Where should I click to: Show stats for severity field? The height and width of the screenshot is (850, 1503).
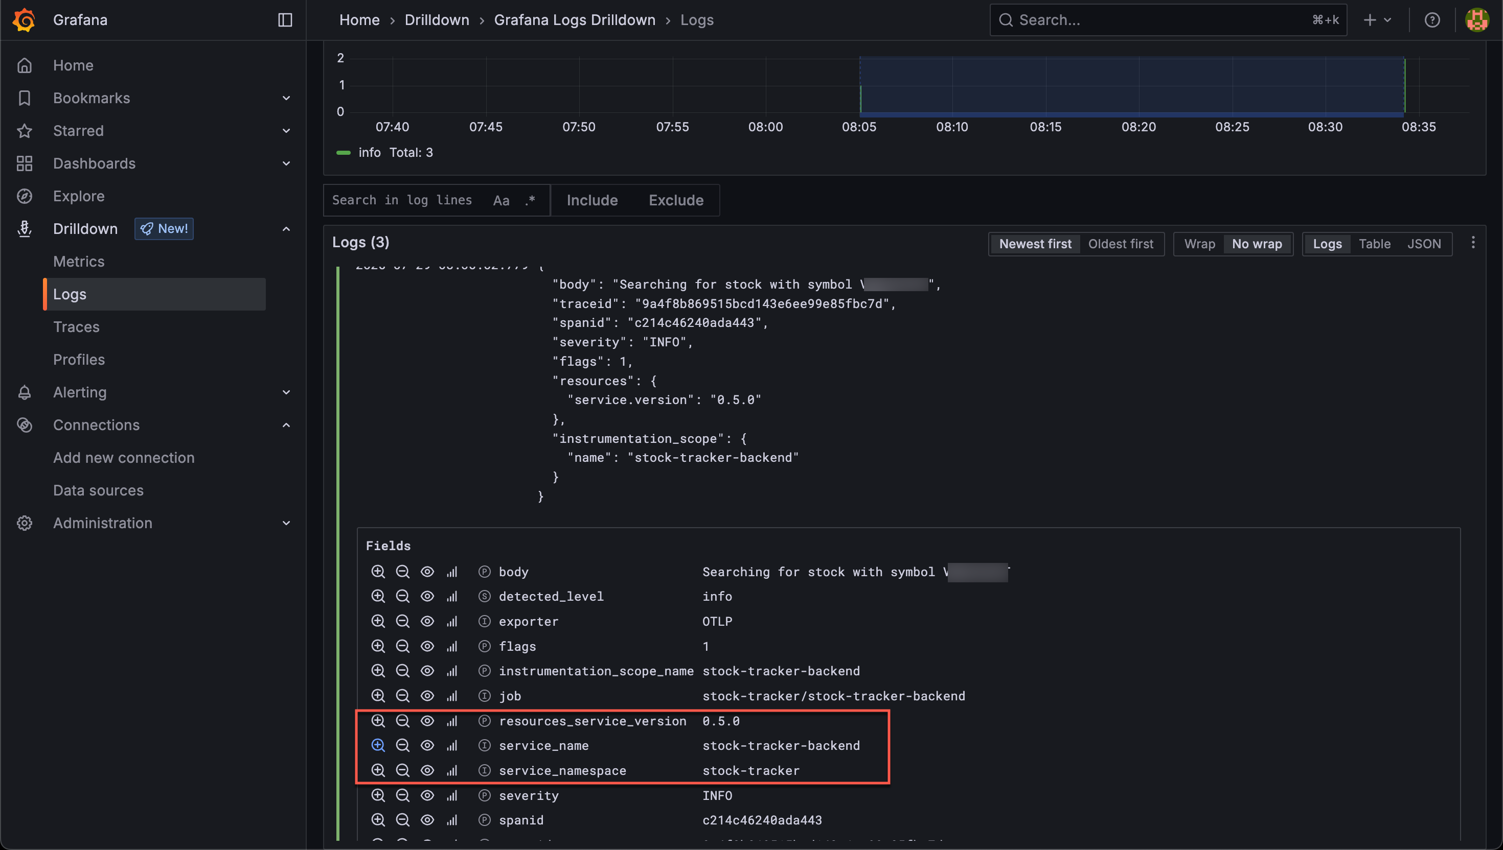[452, 796]
